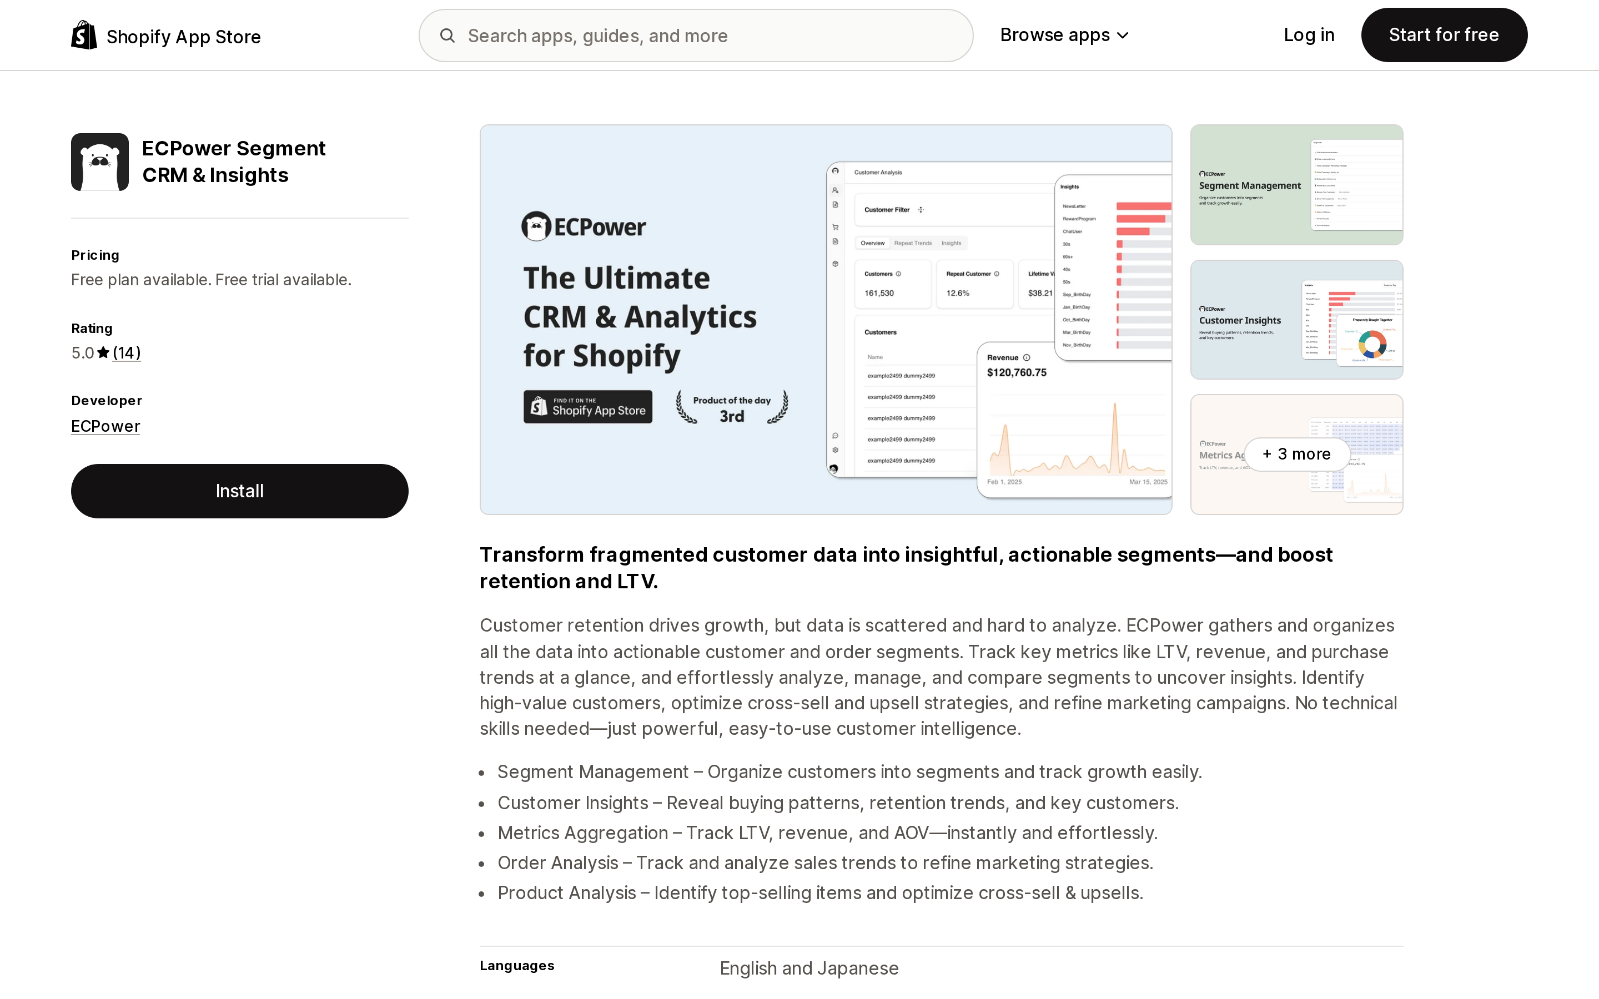
Task: Open the 14 reviews rating link
Action: click(126, 353)
